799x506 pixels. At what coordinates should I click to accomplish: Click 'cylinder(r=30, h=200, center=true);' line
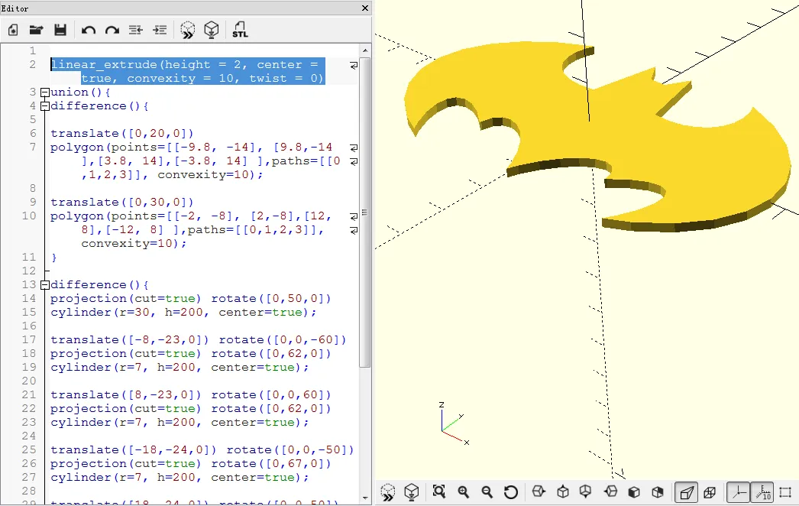tap(183, 313)
